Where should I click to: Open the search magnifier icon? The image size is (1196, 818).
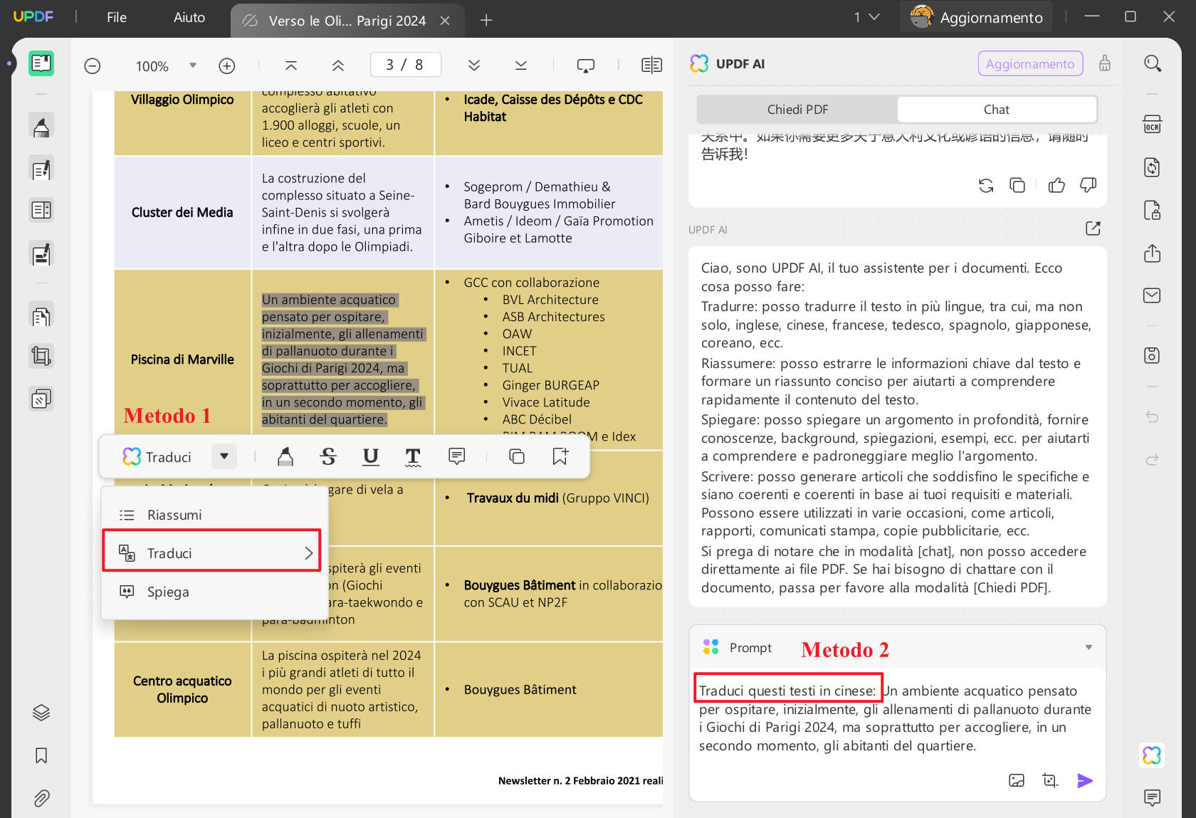click(x=1153, y=63)
